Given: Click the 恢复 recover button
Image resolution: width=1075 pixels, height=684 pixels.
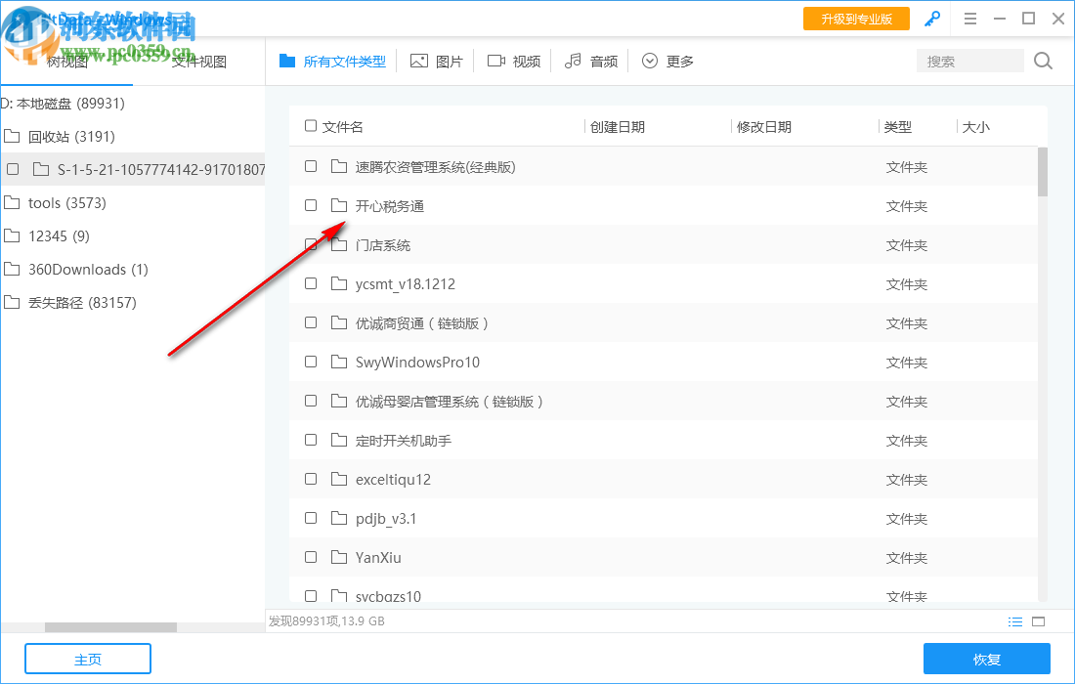Looking at the screenshot, I should [x=987, y=659].
